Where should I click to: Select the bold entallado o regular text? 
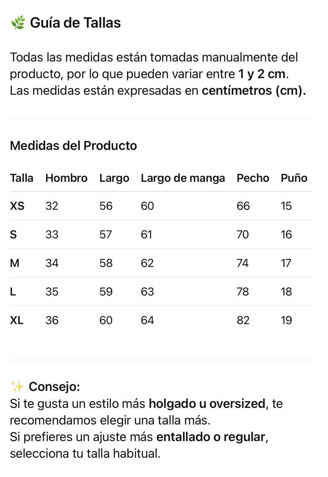pos(211,437)
